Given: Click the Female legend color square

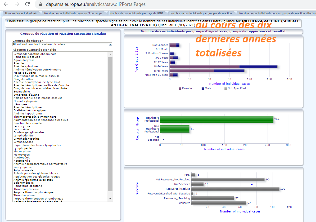Looking at the screenshot, I should click(x=180, y=88).
